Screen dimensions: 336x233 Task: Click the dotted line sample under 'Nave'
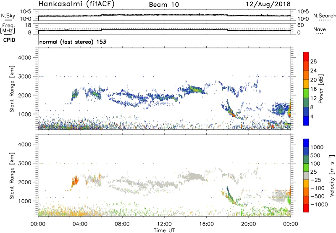tap(320, 34)
